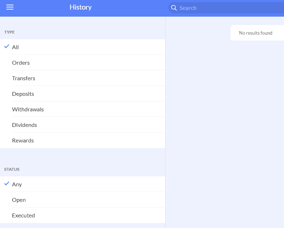Show only Withdrawals
Viewport: 284px width, 228px height.
[x=83, y=109]
